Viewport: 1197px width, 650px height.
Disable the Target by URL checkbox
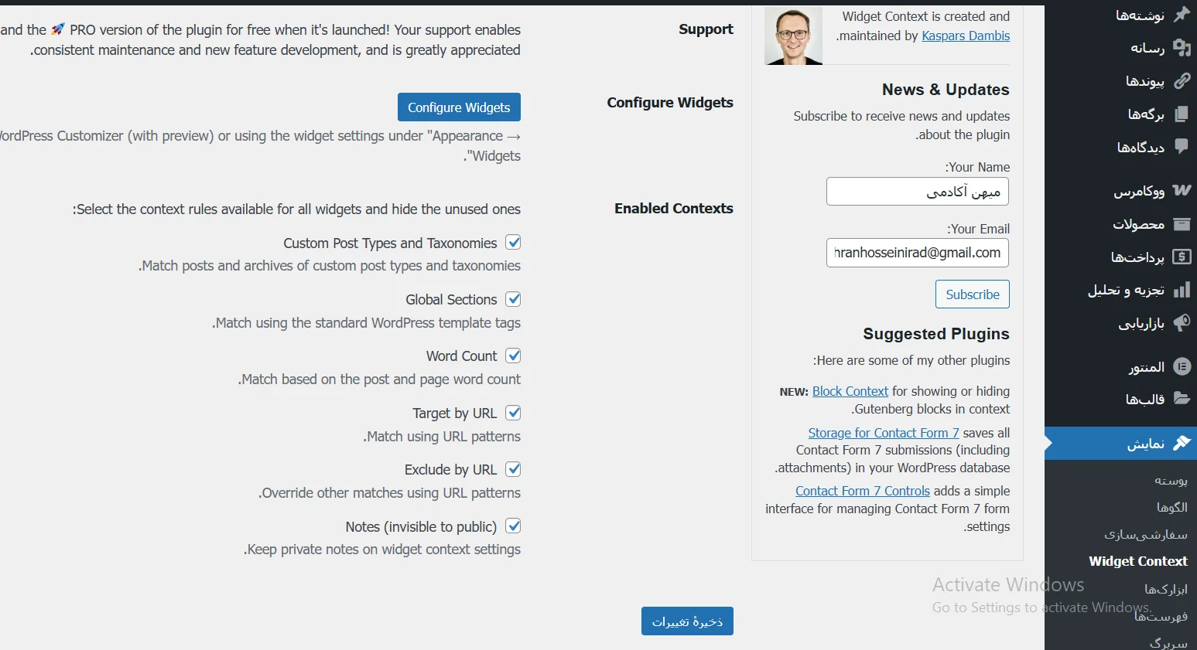(515, 413)
